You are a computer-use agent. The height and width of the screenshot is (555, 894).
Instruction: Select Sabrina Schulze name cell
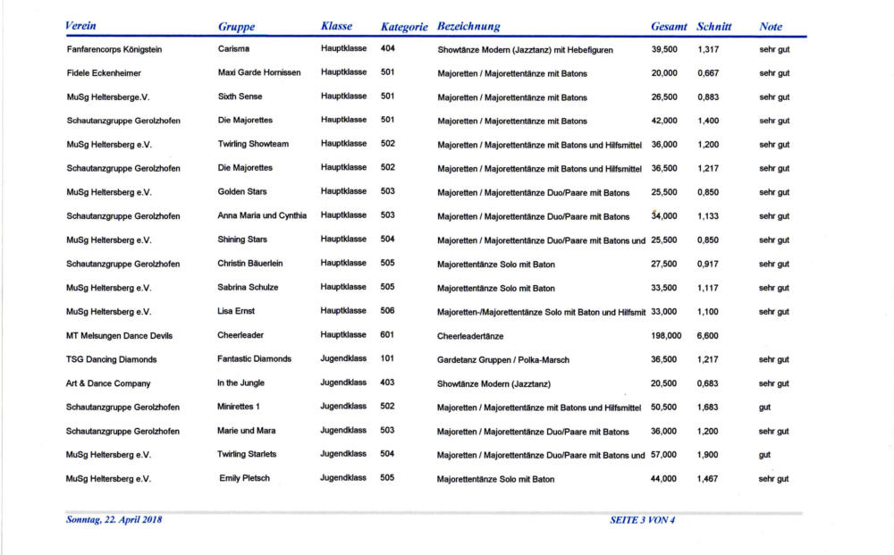(248, 287)
